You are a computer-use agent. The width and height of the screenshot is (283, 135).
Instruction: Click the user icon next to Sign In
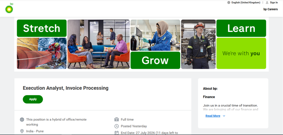pos(267,2)
